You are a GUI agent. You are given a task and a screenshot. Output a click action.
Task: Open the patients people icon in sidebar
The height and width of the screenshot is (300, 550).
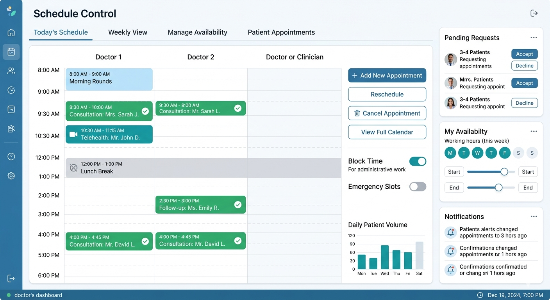click(11, 71)
